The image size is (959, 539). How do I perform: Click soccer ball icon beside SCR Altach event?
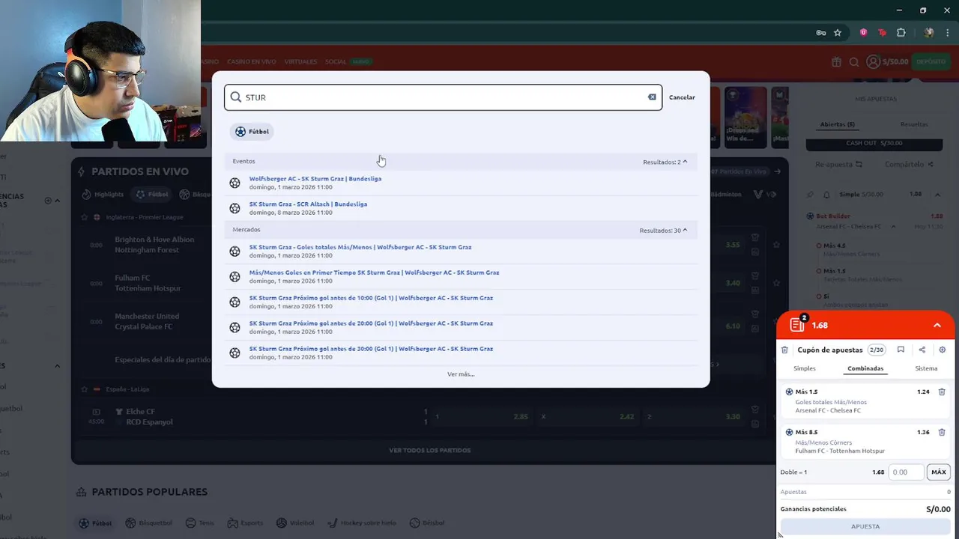pyautogui.click(x=235, y=208)
